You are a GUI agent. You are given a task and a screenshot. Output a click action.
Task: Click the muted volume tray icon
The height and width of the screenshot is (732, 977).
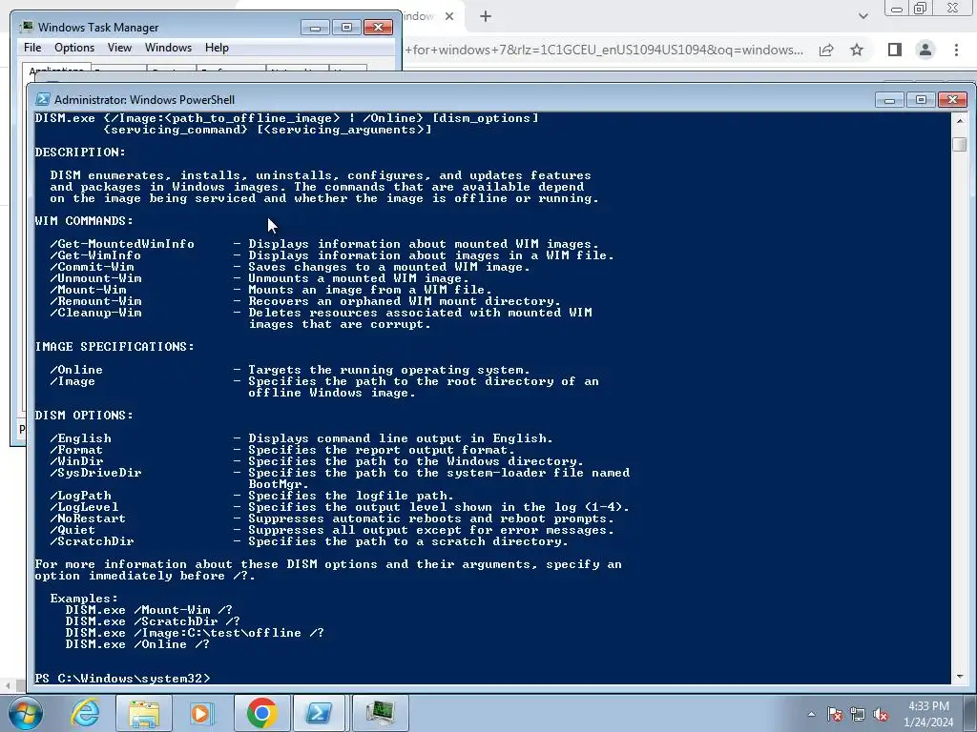(x=881, y=714)
